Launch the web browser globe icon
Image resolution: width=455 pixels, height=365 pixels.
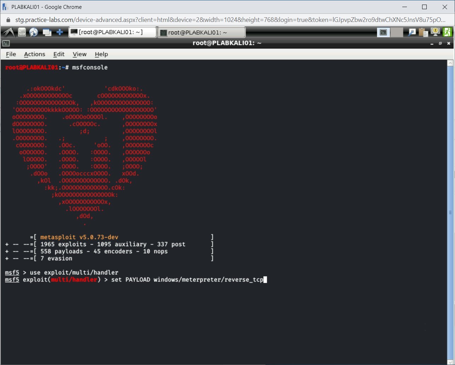tap(34, 33)
